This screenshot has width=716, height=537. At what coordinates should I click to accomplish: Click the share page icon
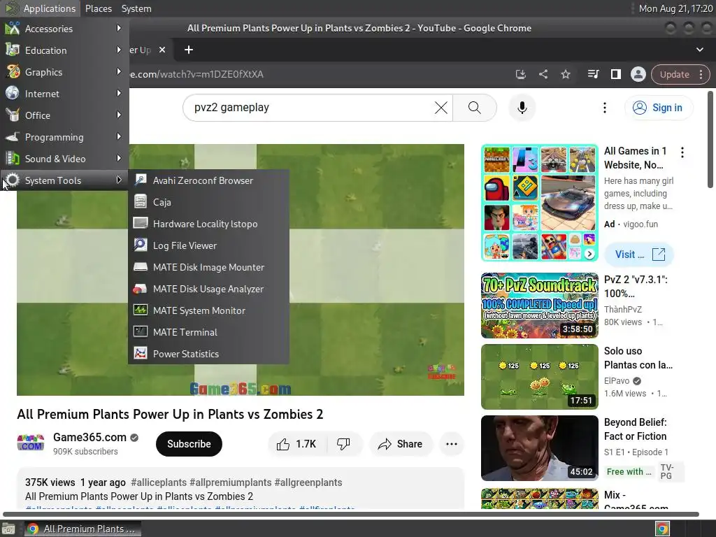[543, 74]
